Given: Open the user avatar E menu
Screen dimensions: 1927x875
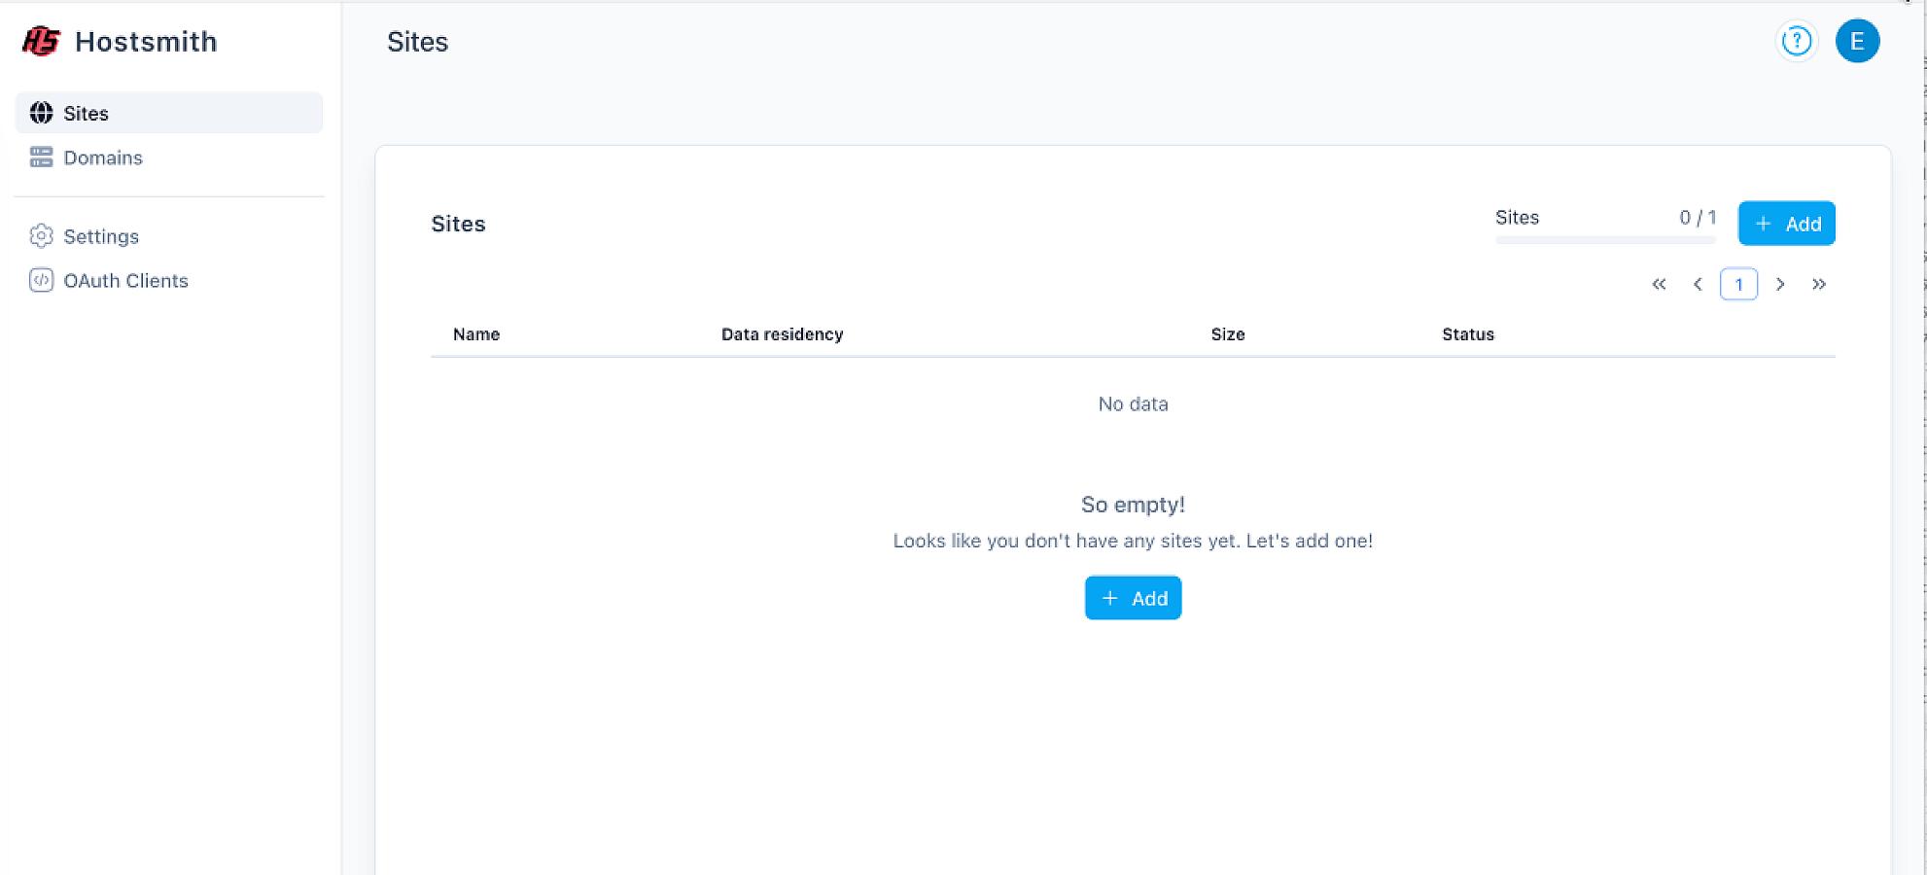Looking at the screenshot, I should coord(1857,41).
